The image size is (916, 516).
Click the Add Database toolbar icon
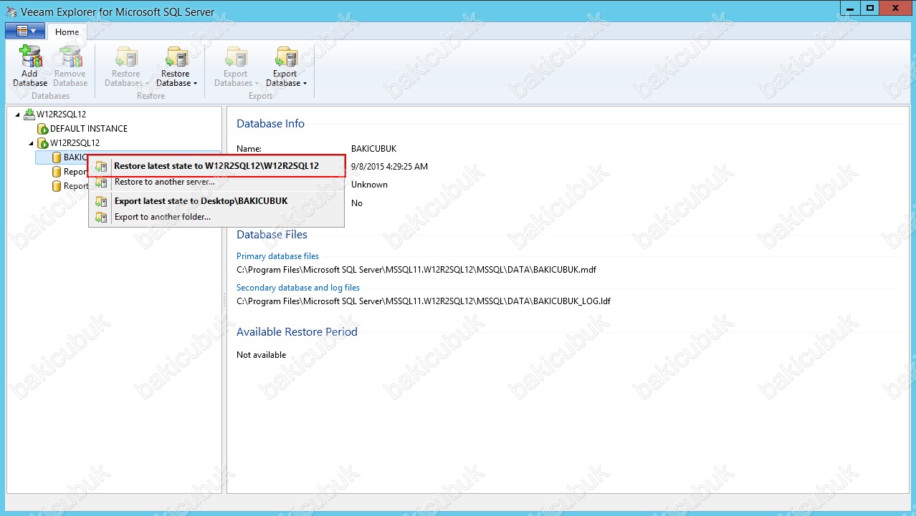[30, 57]
